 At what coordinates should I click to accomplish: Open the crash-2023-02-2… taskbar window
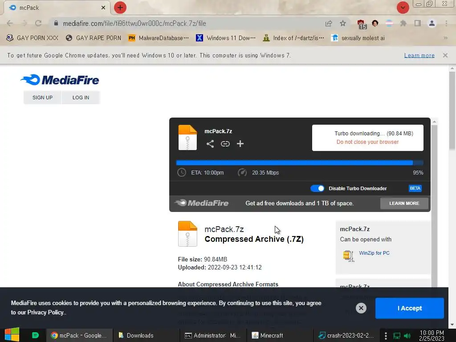pos(347,335)
